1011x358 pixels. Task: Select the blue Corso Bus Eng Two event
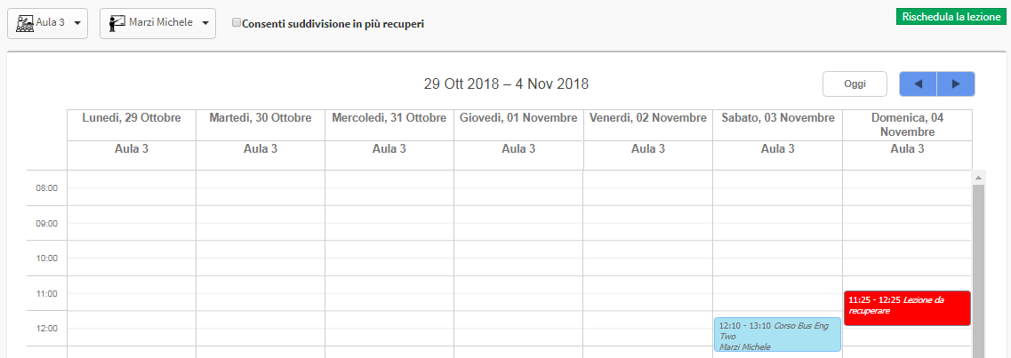(x=778, y=334)
